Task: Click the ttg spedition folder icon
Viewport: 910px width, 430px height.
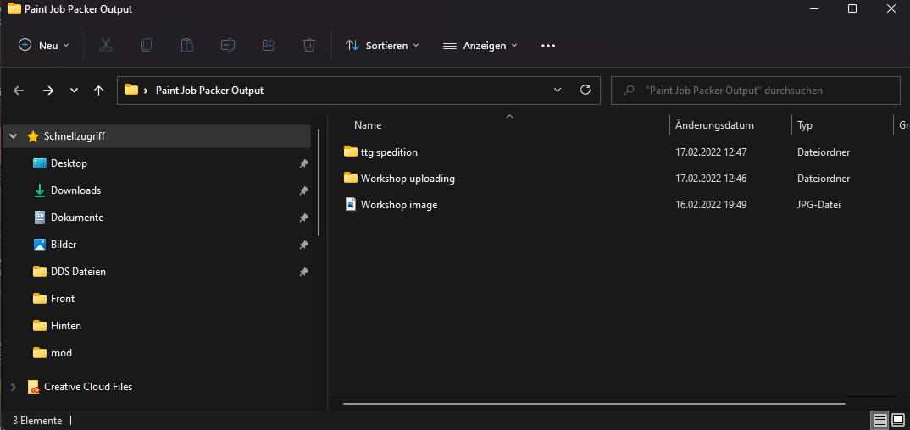Action: (x=351, y=152)
